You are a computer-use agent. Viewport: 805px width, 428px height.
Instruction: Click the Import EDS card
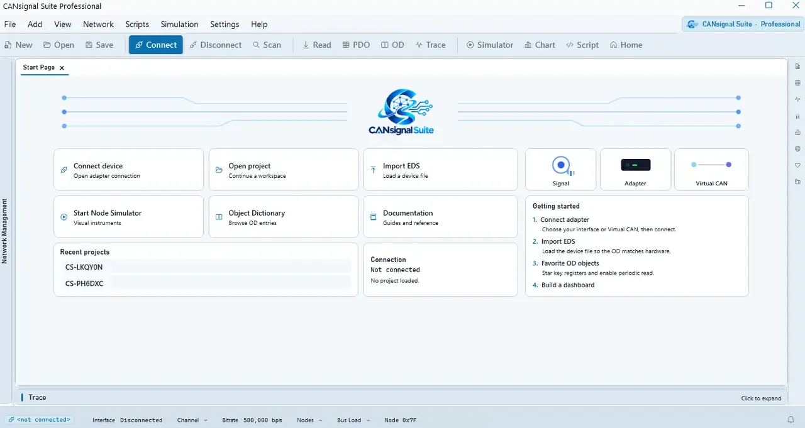click(440, 170)
